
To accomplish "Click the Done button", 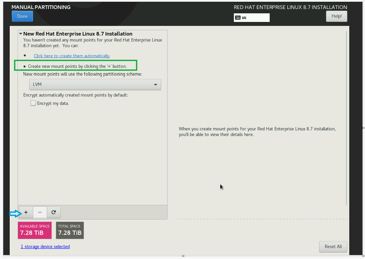I will (22, 16).
